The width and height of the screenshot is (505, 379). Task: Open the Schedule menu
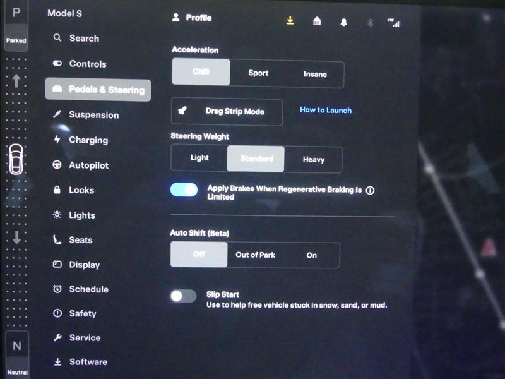(x=81, y=289)
